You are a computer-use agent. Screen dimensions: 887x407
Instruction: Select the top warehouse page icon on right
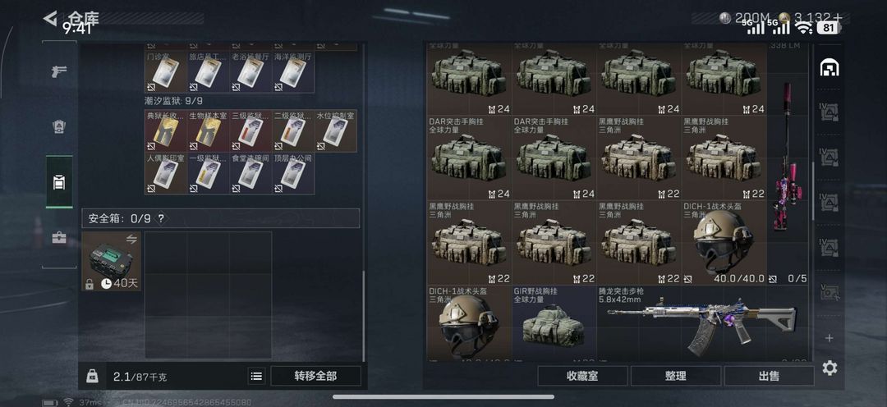click(x=830, y=67)
